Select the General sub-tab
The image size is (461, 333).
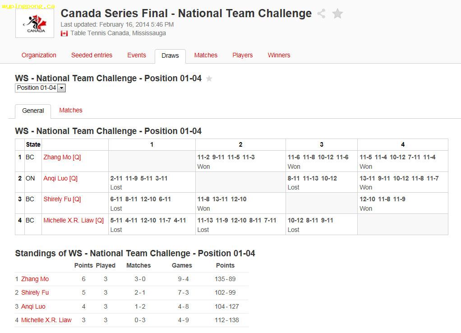point(33,111)
